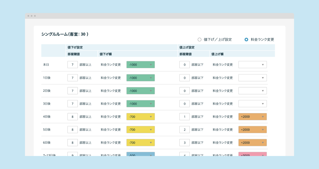The image size is (319, 169).
Task: Click the arrow on 3日後 empty price-up dropdown
Action: pos(263,104)
